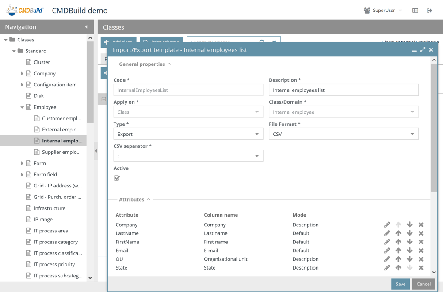The width and height of the screenshot is (443, 292).
Task: Click the Save button
Action: (x=400, y=284)
